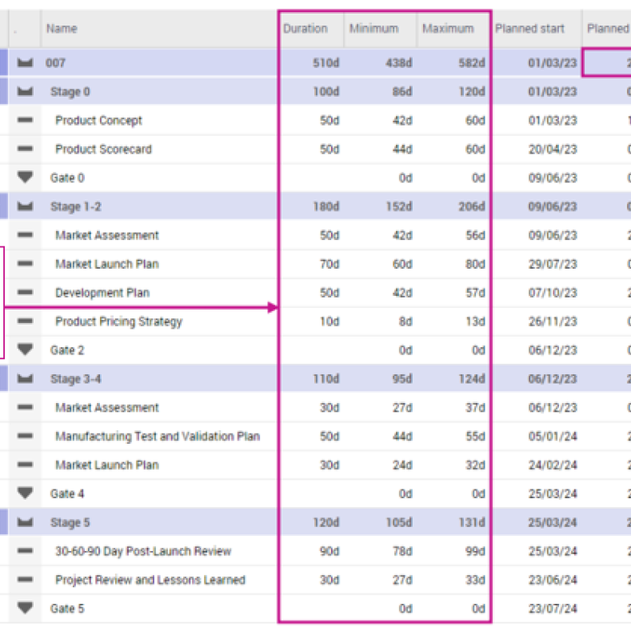Click the 57d maximum of Development Plan

click(x=475, y=293)
